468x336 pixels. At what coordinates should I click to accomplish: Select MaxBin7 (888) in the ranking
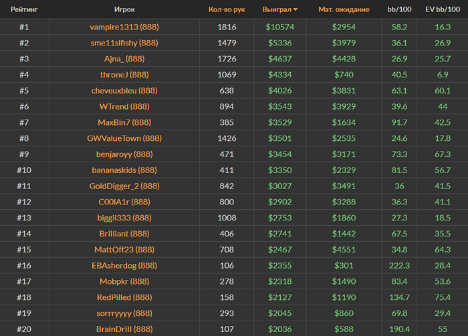coord(124,123)
